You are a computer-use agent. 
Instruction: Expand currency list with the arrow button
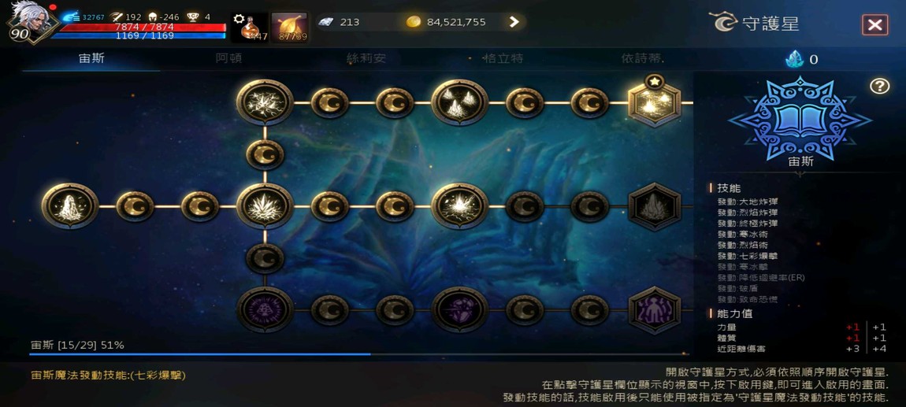(514, 22)
